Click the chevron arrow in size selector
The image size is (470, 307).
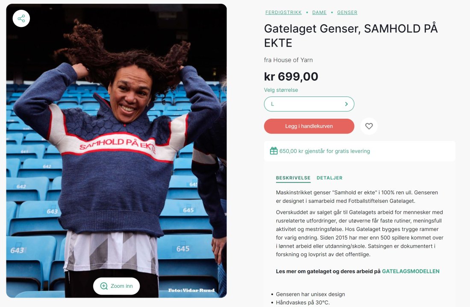click(x=346, y=104)
